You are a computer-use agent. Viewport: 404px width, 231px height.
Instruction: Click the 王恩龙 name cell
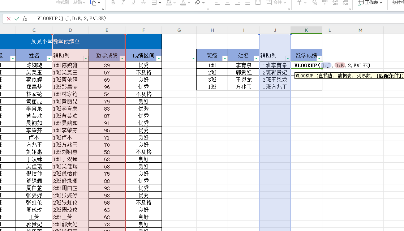click(x=244, y=80)
